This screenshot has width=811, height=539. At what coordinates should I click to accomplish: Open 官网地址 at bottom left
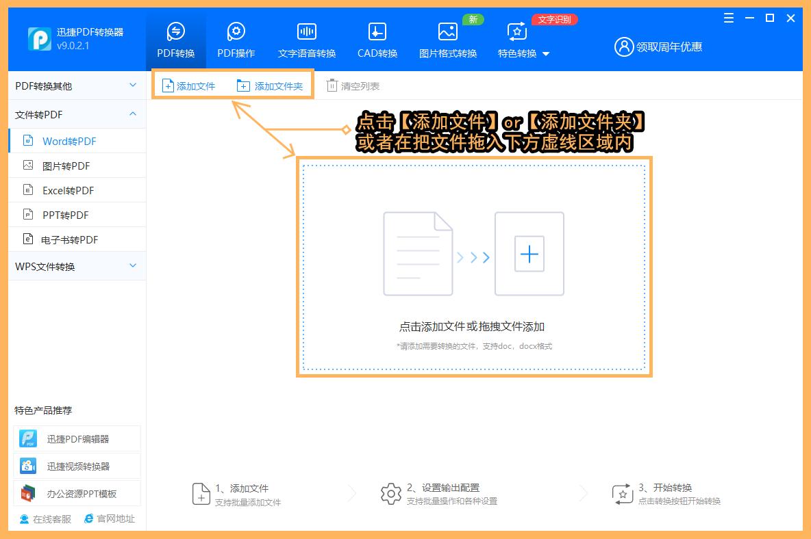point(110,519)
